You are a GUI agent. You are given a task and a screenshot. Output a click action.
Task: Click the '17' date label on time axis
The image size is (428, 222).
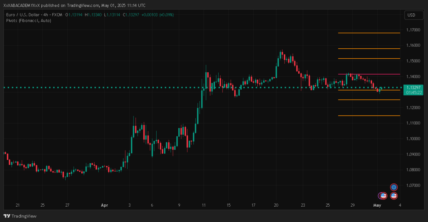point(253,205)
